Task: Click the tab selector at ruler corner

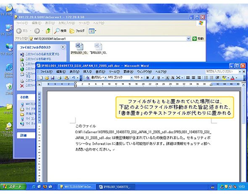Action: [40, 84]
